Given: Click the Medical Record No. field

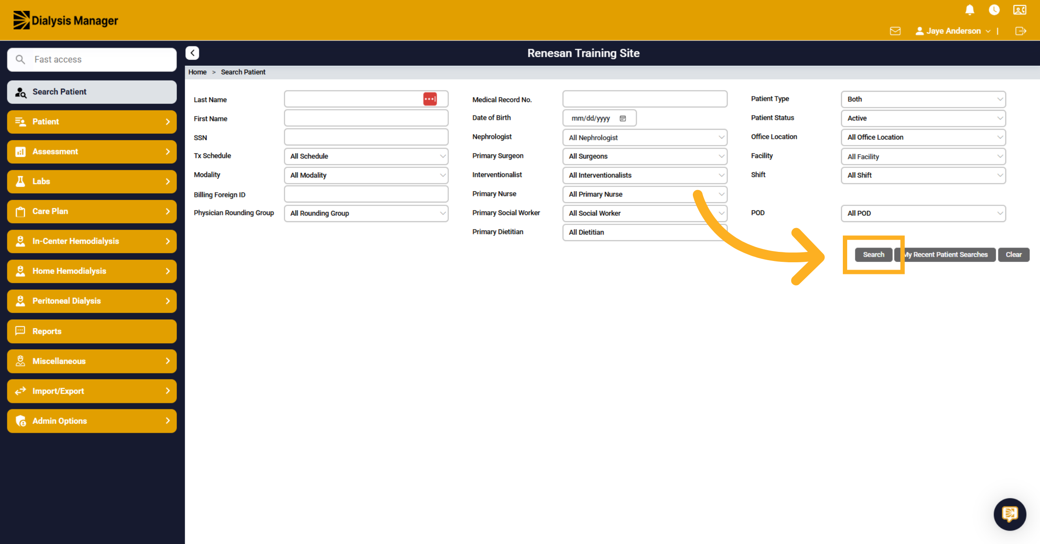Looking at the screenshot, I should pyautogui.click(x=645, y=99).
